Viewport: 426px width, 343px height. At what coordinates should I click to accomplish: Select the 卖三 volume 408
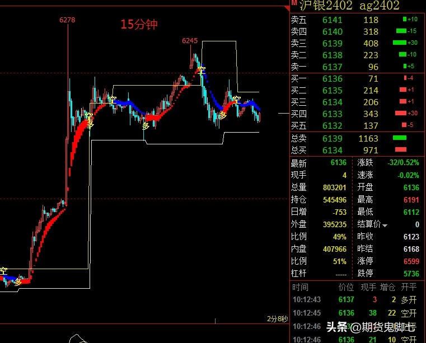click(371, 43)
